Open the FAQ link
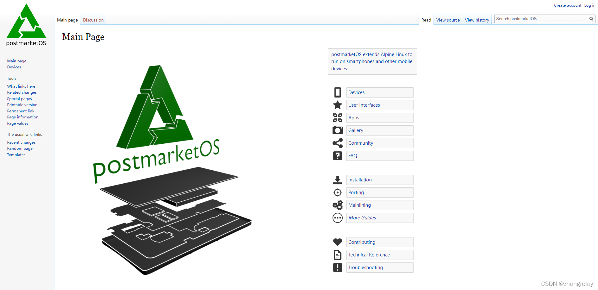598x290 pixels. (x=353, y=156)
